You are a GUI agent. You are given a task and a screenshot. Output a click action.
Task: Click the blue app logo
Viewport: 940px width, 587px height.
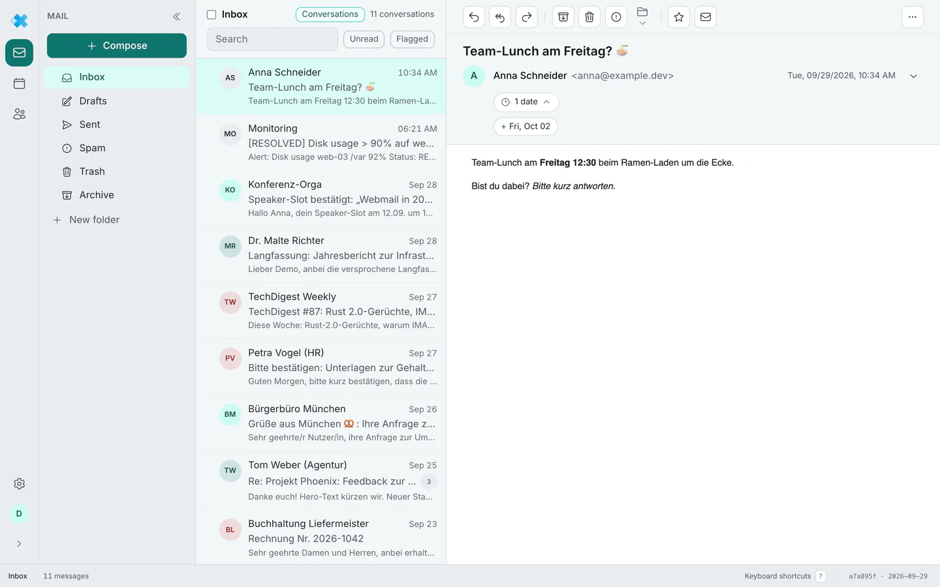(x=20, y=21)
